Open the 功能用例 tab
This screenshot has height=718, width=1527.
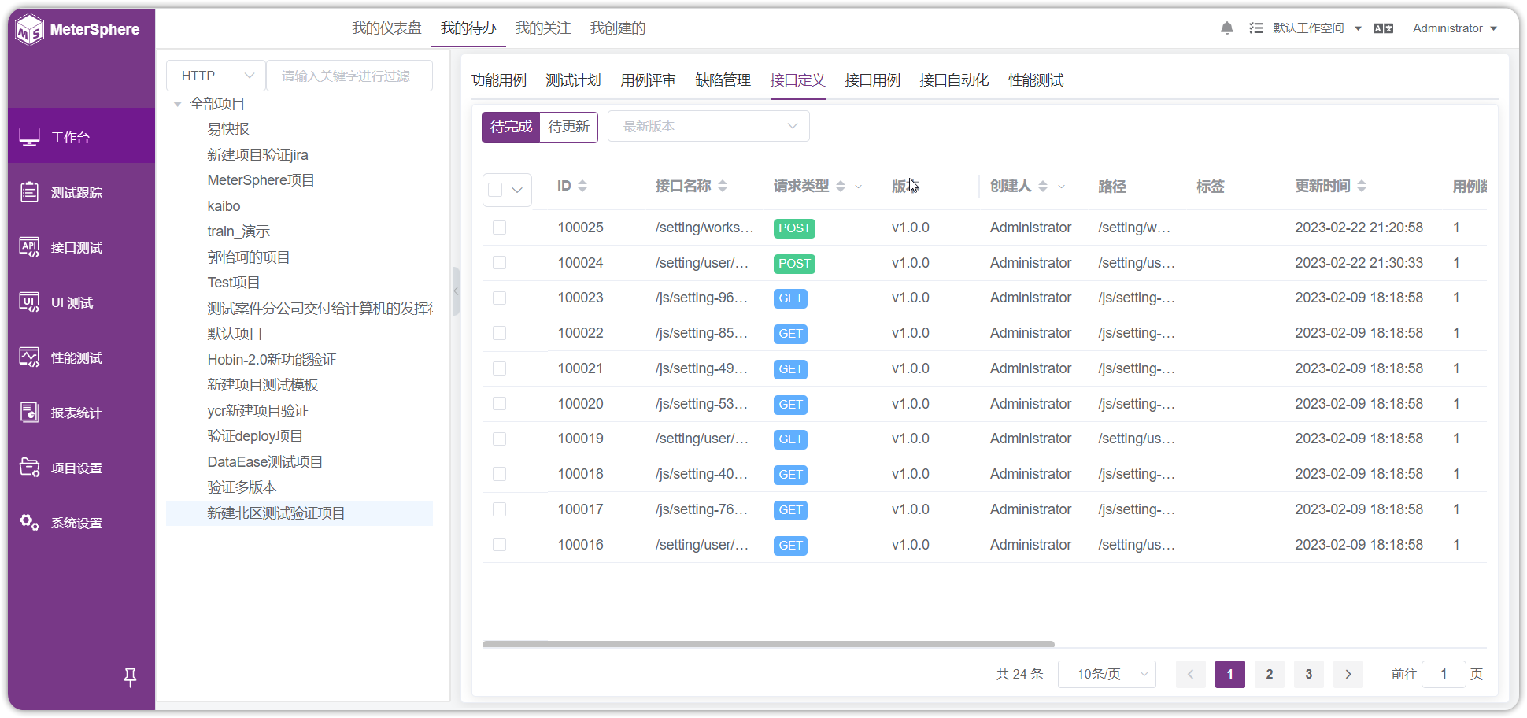(x=499, y=80)
